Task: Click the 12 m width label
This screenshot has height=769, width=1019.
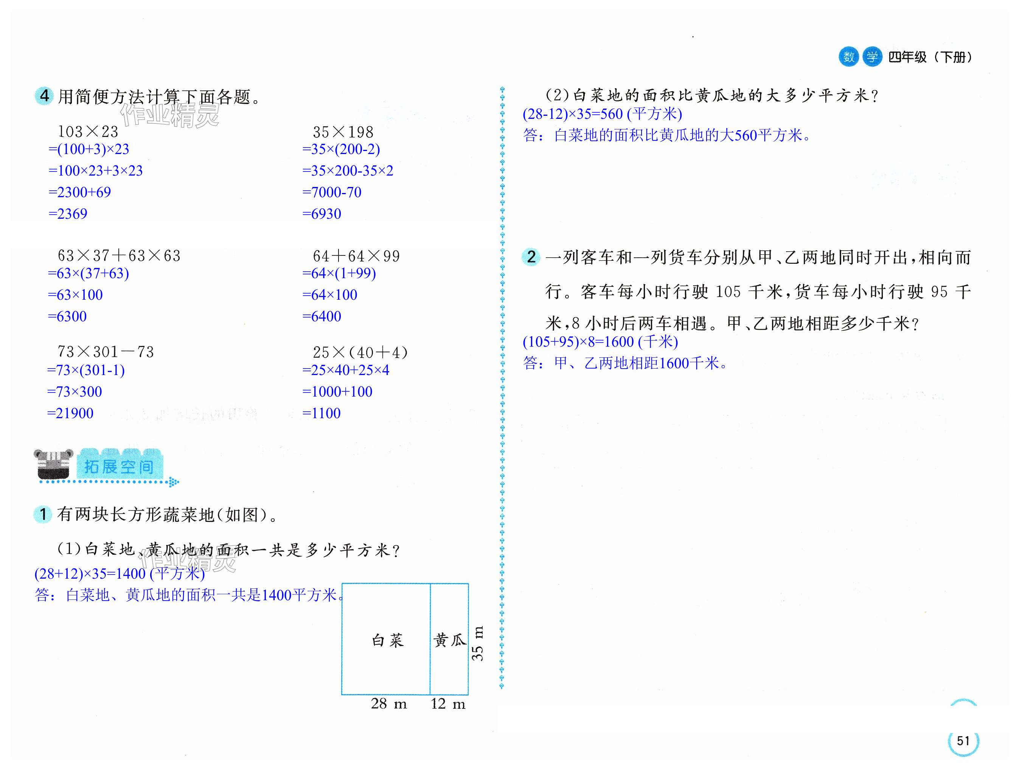Action: (x=448, y=704)
